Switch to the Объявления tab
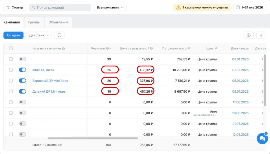This screenshot has height=154, width=270. [58, 22]
